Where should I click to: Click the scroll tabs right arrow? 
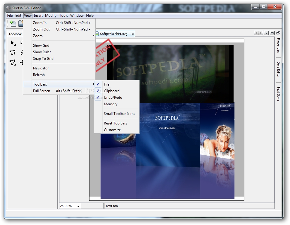coord(261,33)
